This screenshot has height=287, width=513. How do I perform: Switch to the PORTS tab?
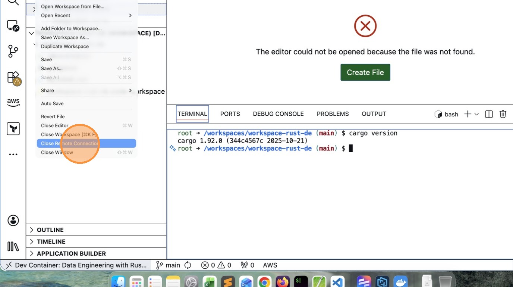coord(230,114)
